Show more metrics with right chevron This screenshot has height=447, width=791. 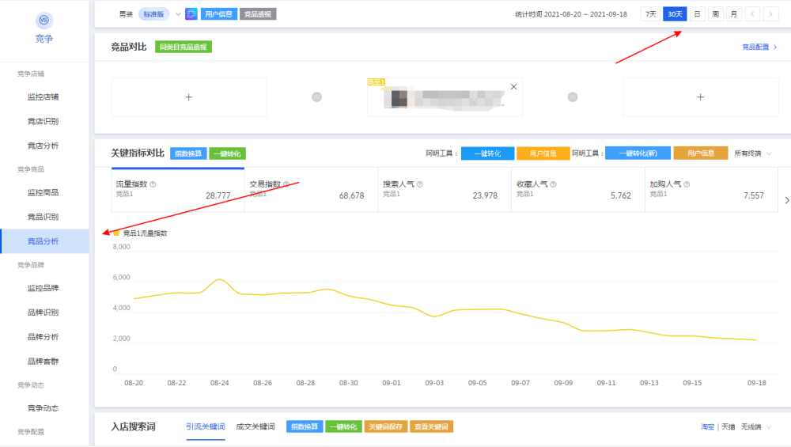click(x=786, y=200)
